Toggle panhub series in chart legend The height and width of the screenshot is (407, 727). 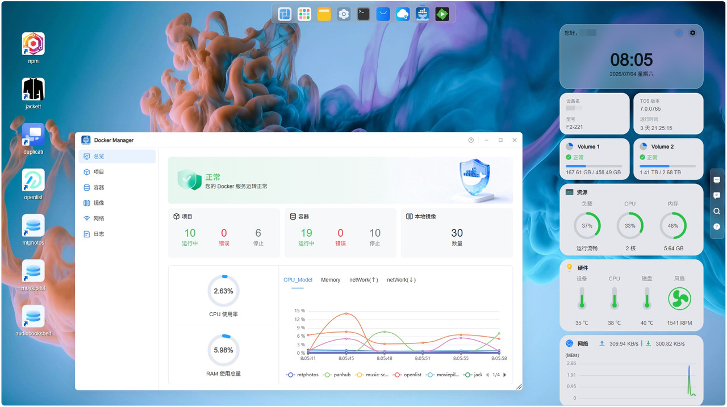pos(337,375)
